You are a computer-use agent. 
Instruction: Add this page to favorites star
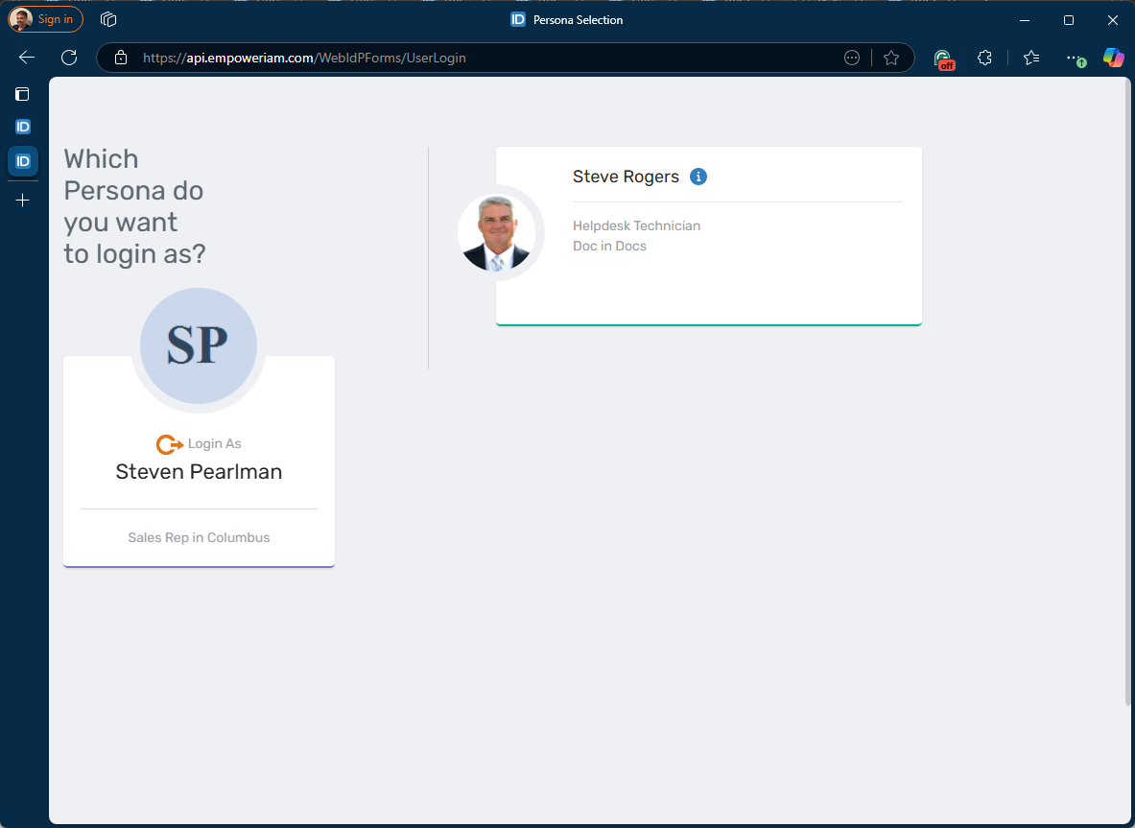(x=891, y=58)
